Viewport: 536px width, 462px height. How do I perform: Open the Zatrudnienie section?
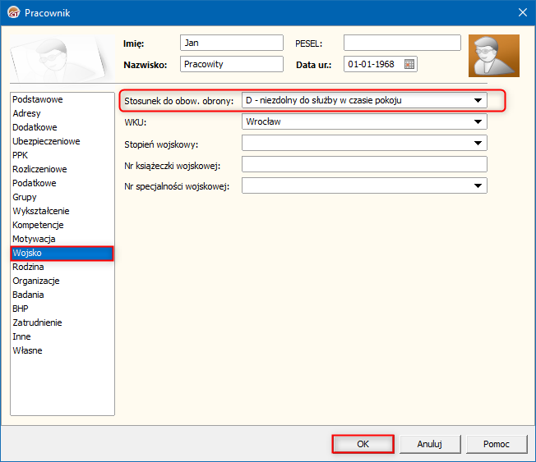pyautogui.click(x=62, y=322)
